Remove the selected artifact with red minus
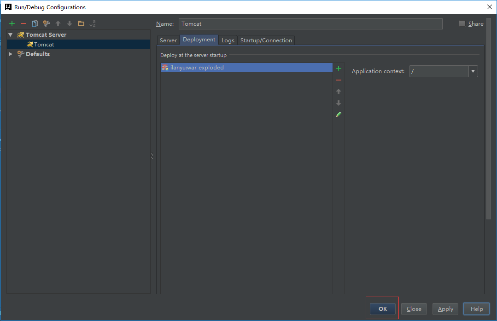 tap(339, 80)
